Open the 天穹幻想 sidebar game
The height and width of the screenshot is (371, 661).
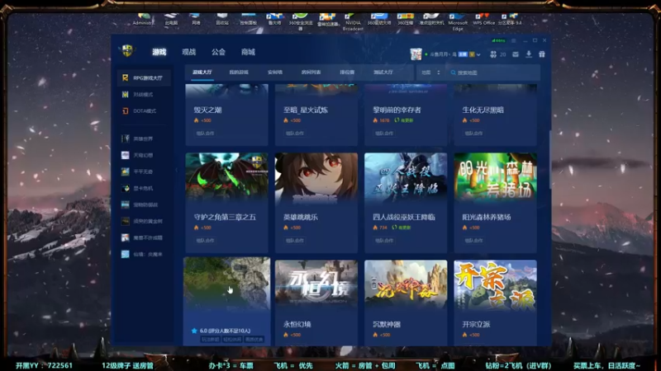[x=144, y=155]
